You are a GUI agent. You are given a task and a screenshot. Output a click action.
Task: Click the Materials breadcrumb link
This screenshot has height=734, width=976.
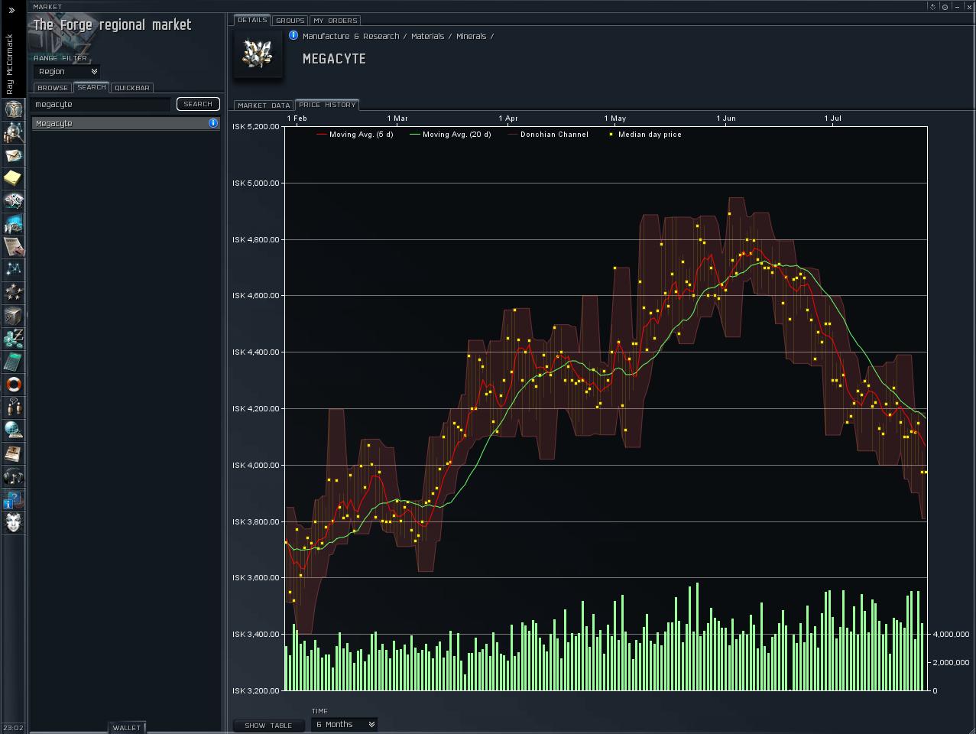click(428, 36)
